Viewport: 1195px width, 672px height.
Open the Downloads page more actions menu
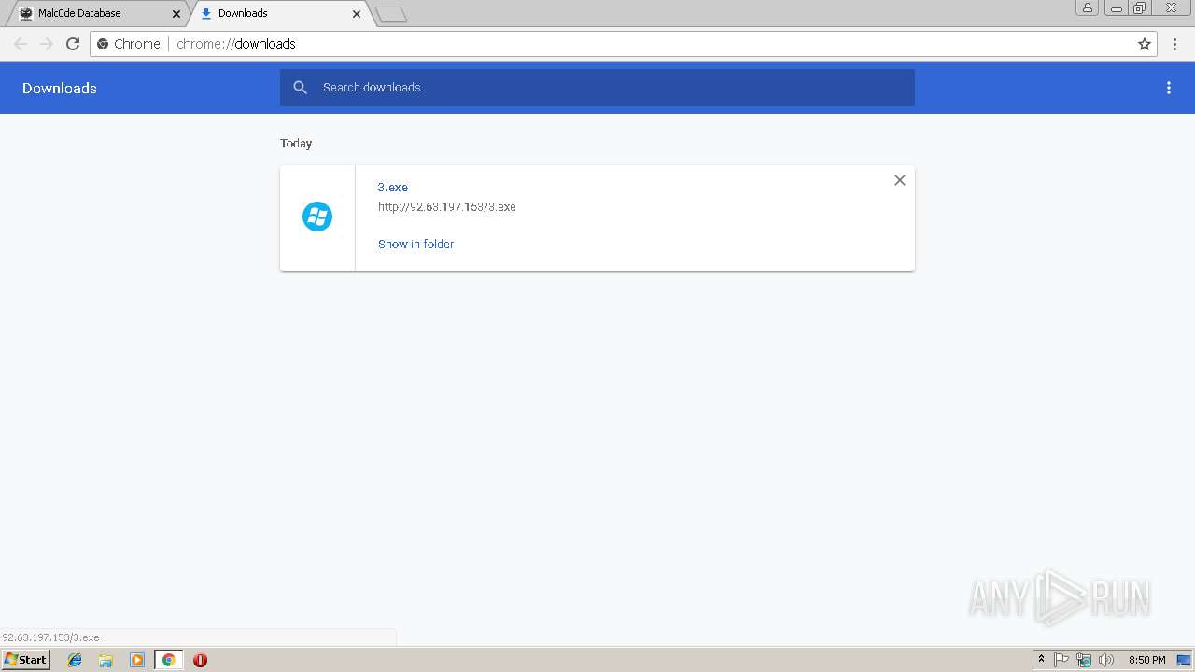[x=1169, y=88]
